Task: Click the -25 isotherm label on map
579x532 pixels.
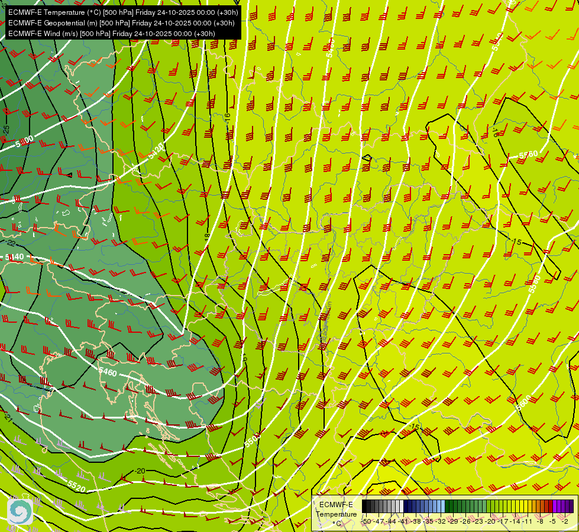Action: coord(6,130)
